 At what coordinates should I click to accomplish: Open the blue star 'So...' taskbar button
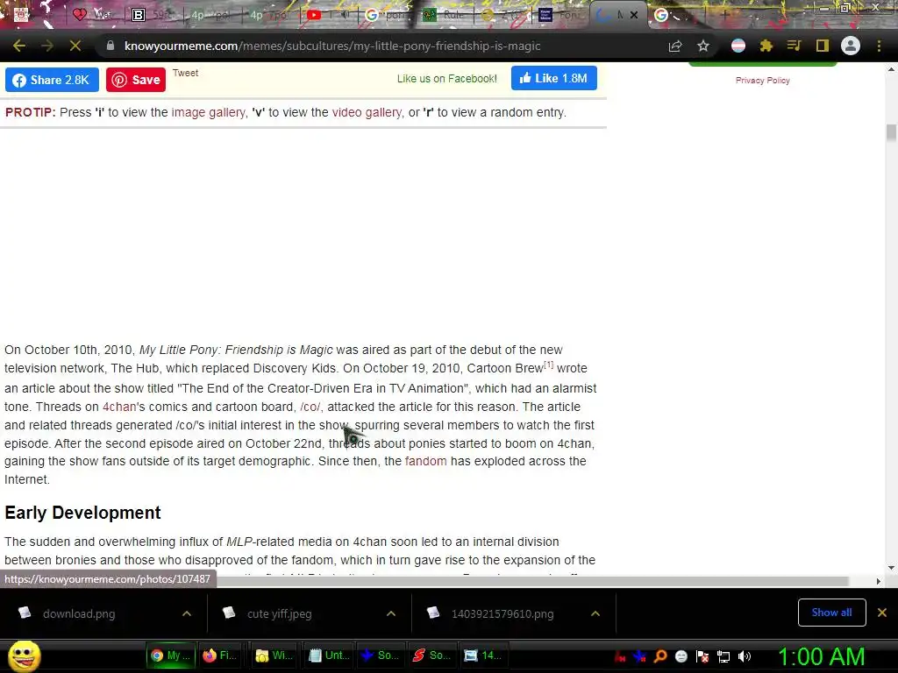[380, 655]
